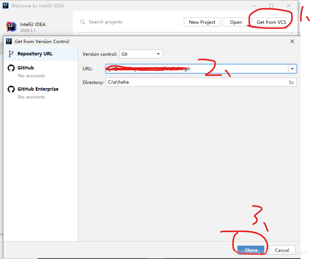The image size is (310, 259).
Task: Focus the Search projects field
Action: tap(106, 22)
